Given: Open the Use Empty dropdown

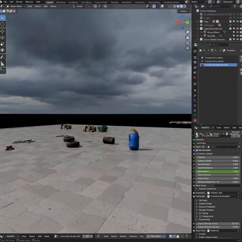Looking at the screenshot, I should pyautogui.click(x=218, y=143).
